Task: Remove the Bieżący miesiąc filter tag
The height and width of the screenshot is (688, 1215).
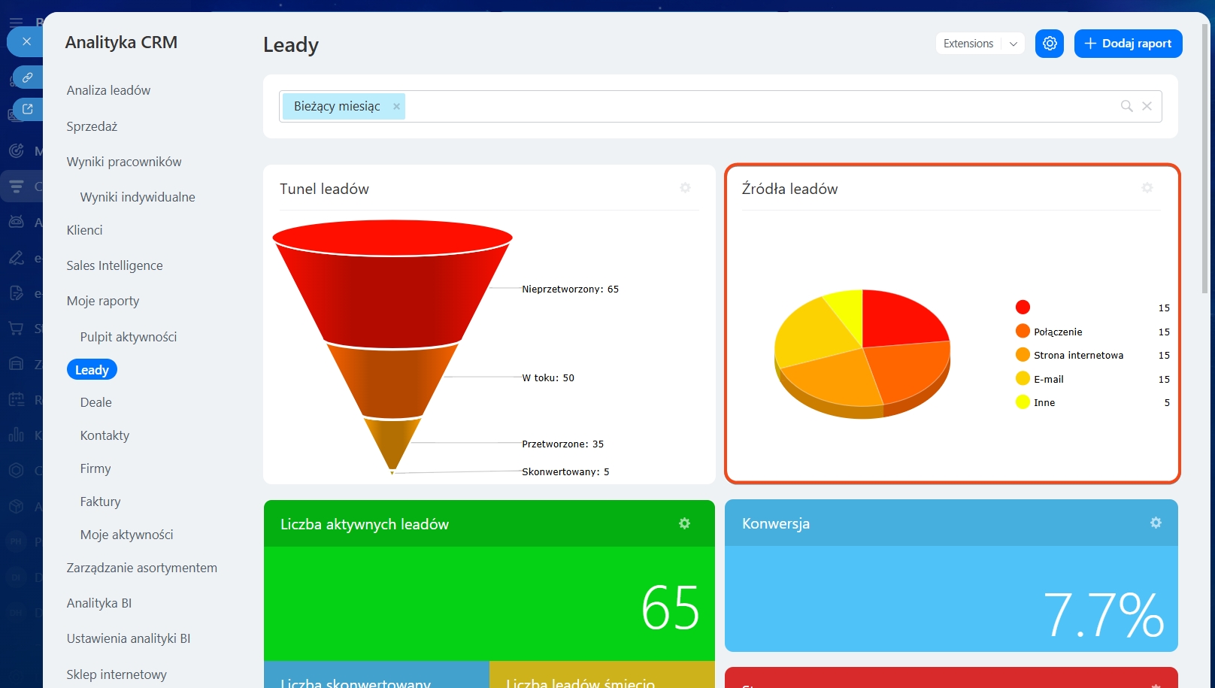Action: (x=396, y=107)
